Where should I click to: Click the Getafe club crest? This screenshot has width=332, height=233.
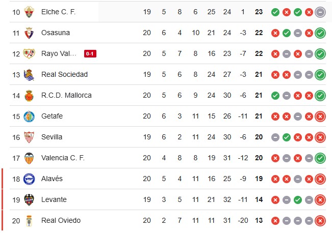pyautogui.click(x=29, y=116)
